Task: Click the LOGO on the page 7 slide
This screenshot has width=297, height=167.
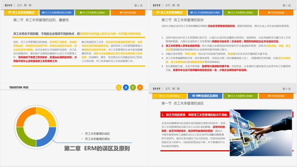Action: pyautogui.click(x=157, y=5)
